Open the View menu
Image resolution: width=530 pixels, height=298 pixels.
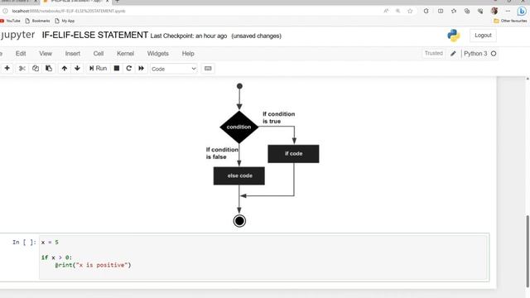click(x=46, y=53)
